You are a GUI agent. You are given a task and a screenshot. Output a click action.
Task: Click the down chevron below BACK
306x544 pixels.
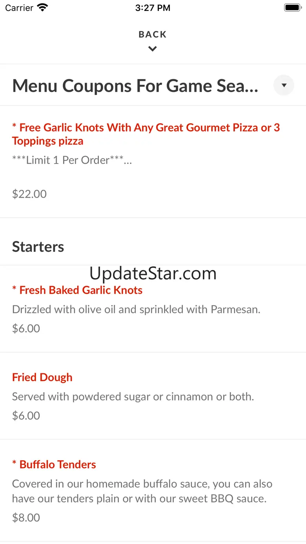point(153,49)
